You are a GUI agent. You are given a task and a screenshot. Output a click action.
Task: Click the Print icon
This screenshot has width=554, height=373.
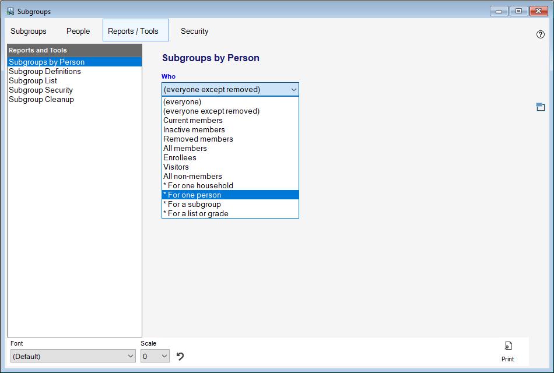[x=508, y=346]
